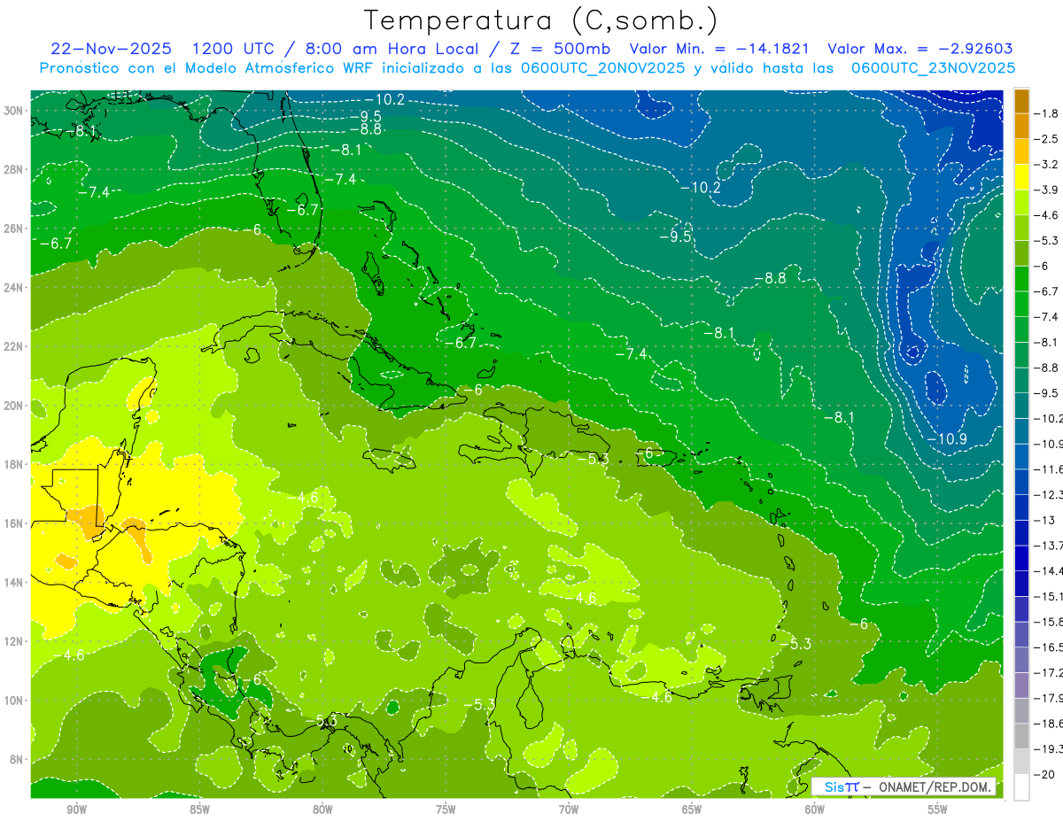Viewport: 1063px width, 821px height.
Task: Click the gray legend swatch between -18.6 and -19.3
Action: click(x=1021, y=736)
